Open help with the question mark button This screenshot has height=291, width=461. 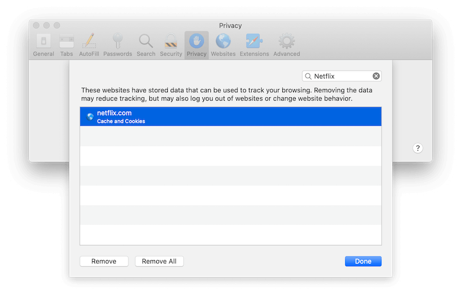pos(418,148)
